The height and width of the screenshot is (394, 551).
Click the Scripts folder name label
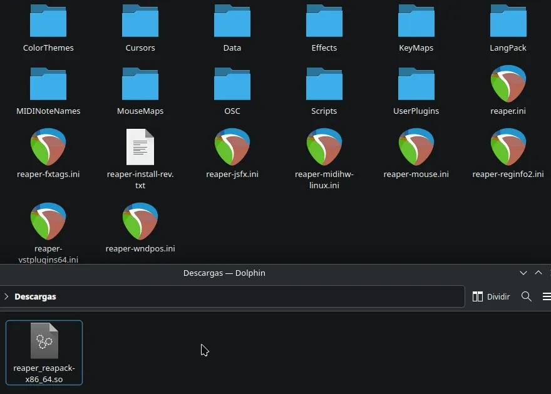(324, 111)
